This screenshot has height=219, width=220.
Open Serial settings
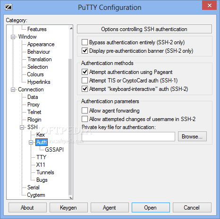coord(34,187)
